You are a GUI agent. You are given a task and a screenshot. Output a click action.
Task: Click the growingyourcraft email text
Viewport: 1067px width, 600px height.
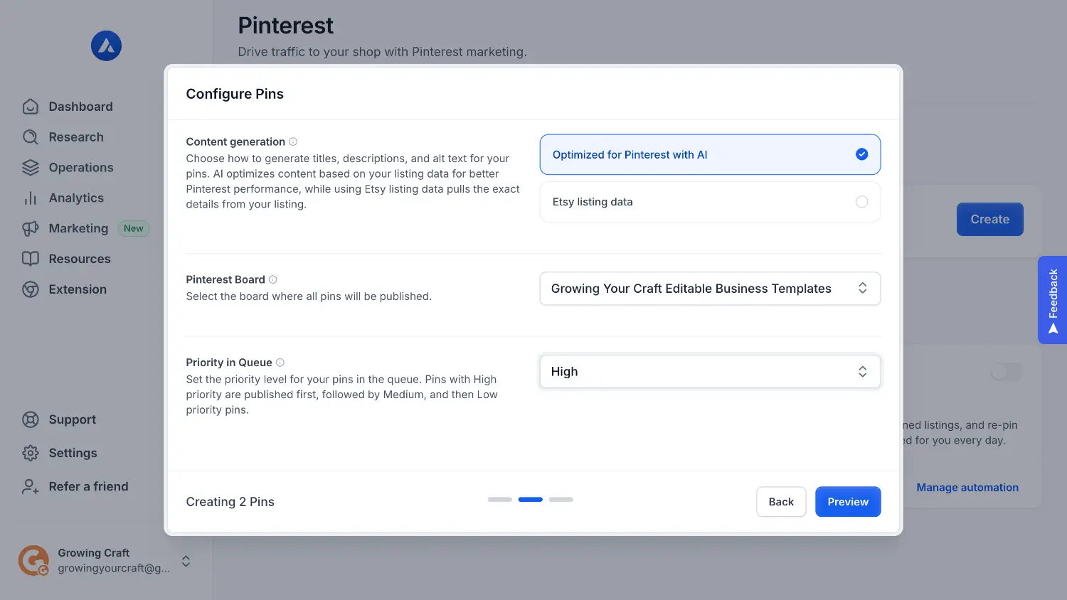click(x=114, y=568)
